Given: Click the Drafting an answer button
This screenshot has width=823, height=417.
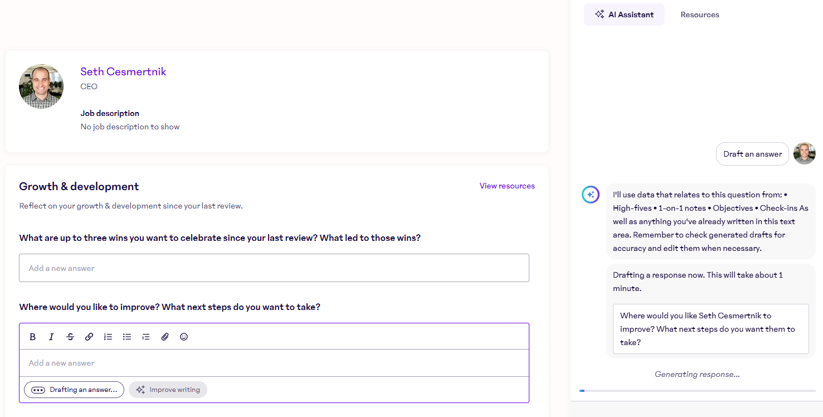Looking at the screenshot, I should tap(74, 390).
